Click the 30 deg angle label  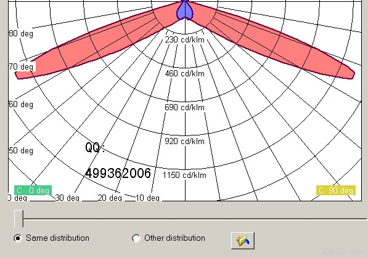click(68, 198)
